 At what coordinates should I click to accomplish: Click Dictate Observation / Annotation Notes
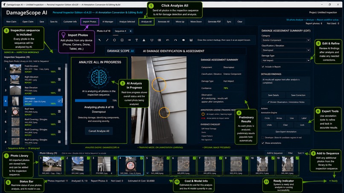[x=286, y=102]
